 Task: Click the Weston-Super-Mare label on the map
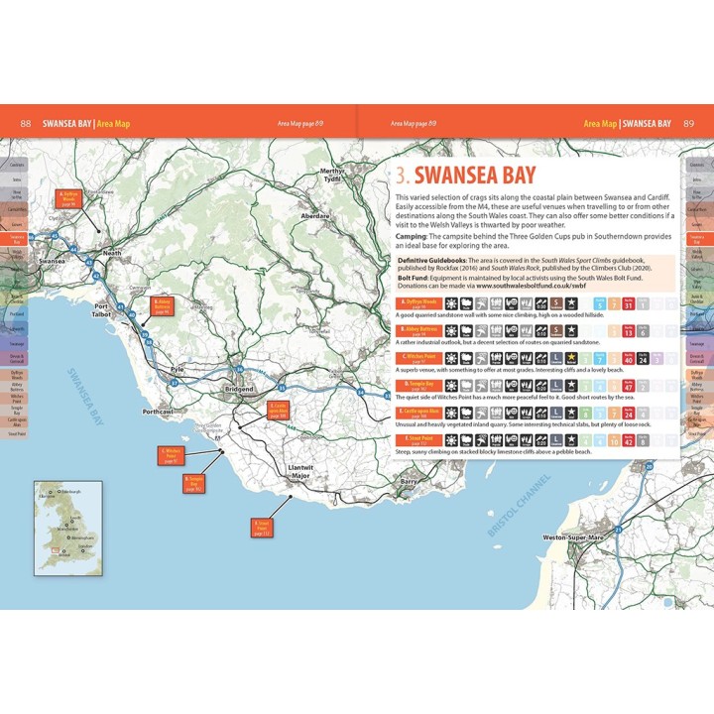click(573, 537)
